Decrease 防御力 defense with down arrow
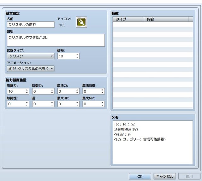This screenshot has height=181, width=202. [x=52, y=93]
